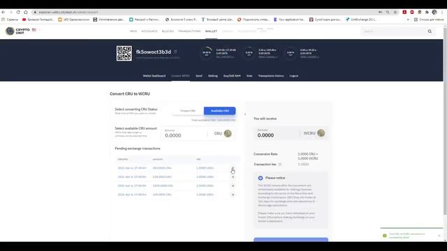Click the red Adobe extension icon
447x251 pixels.
[404, 13]
